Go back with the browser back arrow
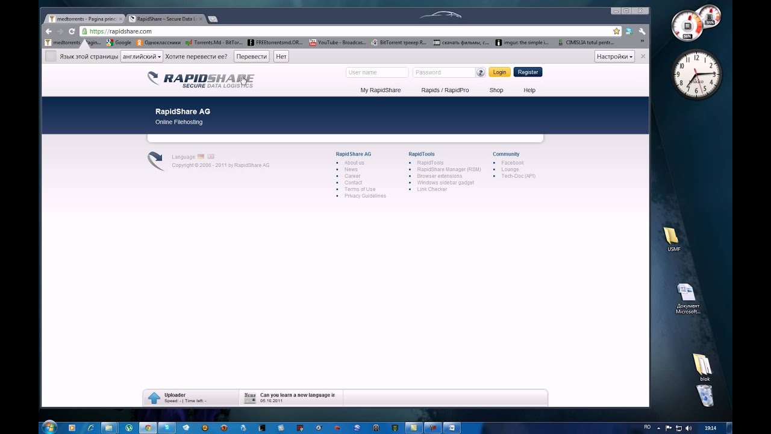This screenshot has height=434, width=771. coord(49,31)
